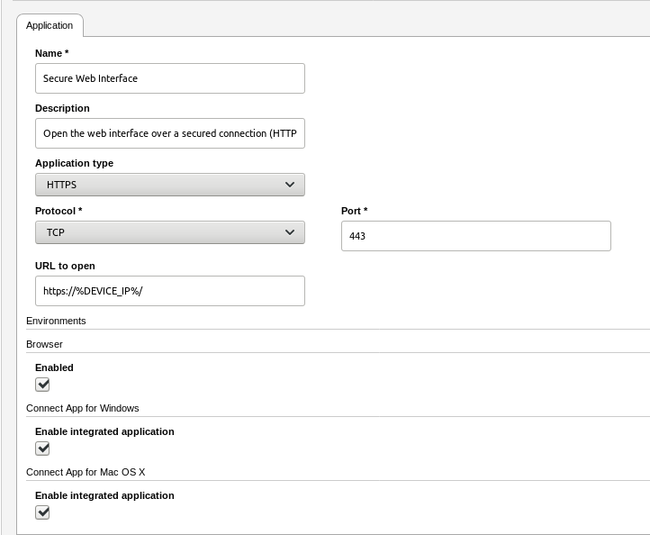Disable the Browser Enabled checkbox
This screenshot has height=535, width=650.
coord(42,385)
